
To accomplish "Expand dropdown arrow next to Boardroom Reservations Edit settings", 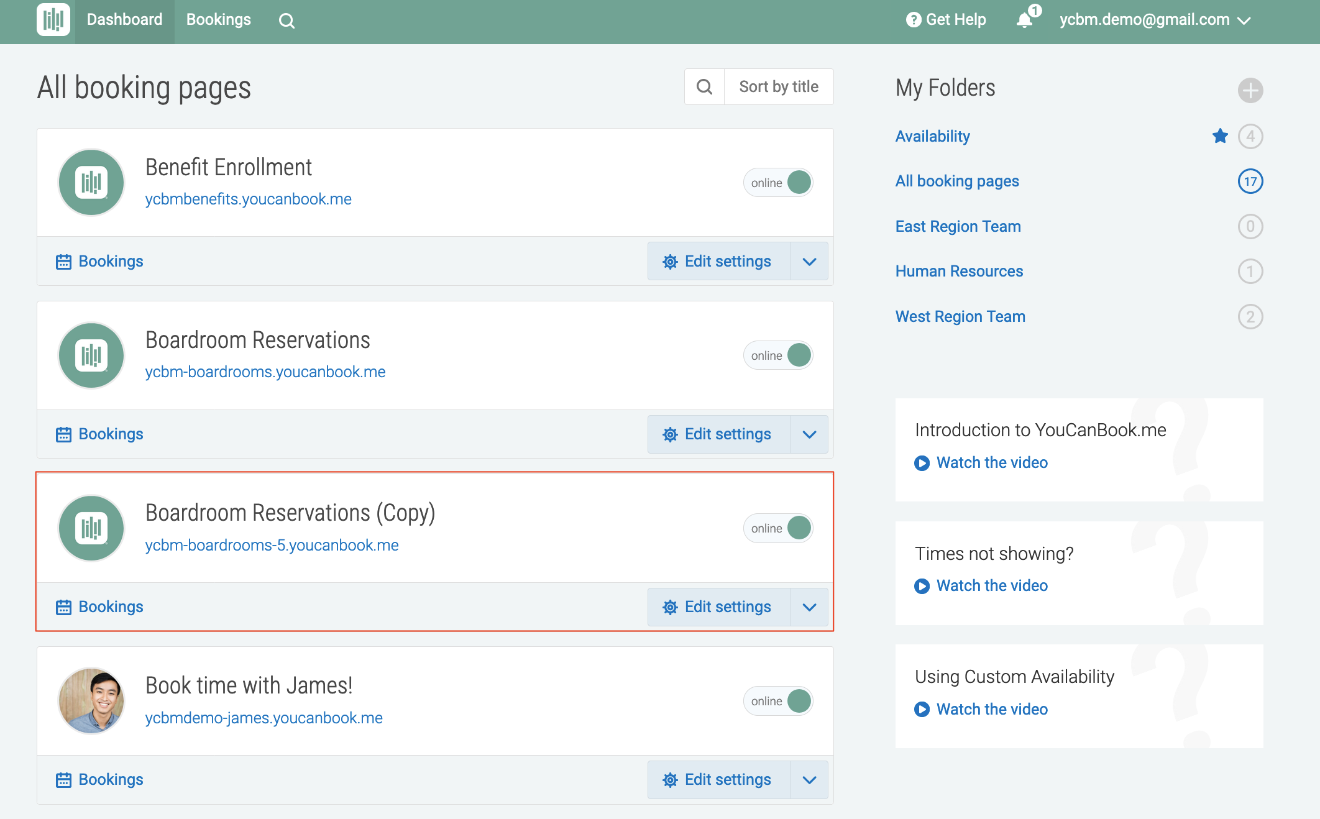I will point(809,434).
